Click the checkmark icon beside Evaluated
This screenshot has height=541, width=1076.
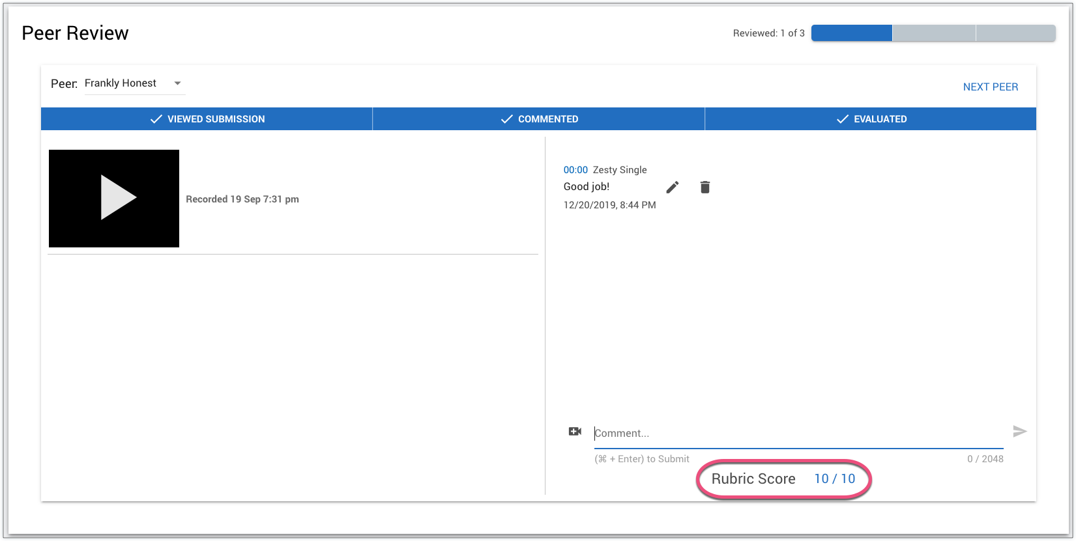[842, 119]
